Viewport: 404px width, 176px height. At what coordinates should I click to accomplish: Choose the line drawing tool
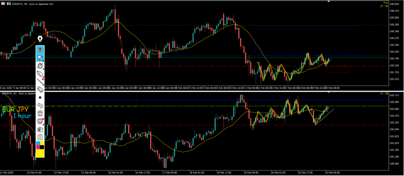(40, 82)
